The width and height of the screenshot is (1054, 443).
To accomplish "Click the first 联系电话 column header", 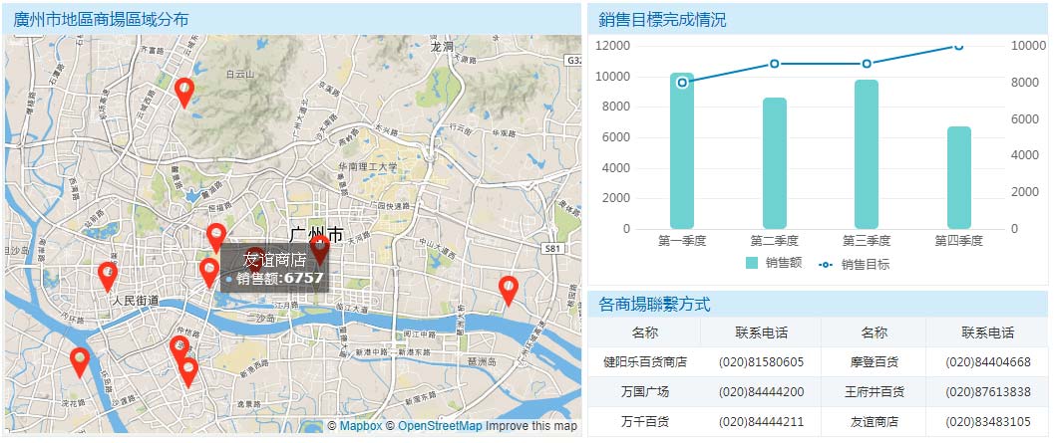I will (761, 332).
